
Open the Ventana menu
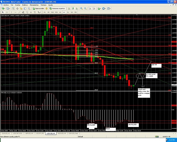click(x=43, y=5)
